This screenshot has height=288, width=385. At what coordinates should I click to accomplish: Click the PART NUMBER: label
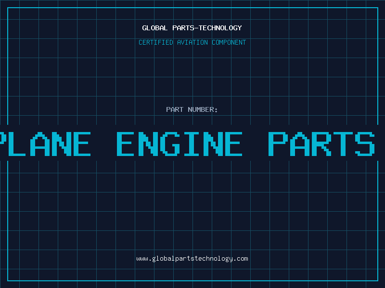[x=192, y=109]
